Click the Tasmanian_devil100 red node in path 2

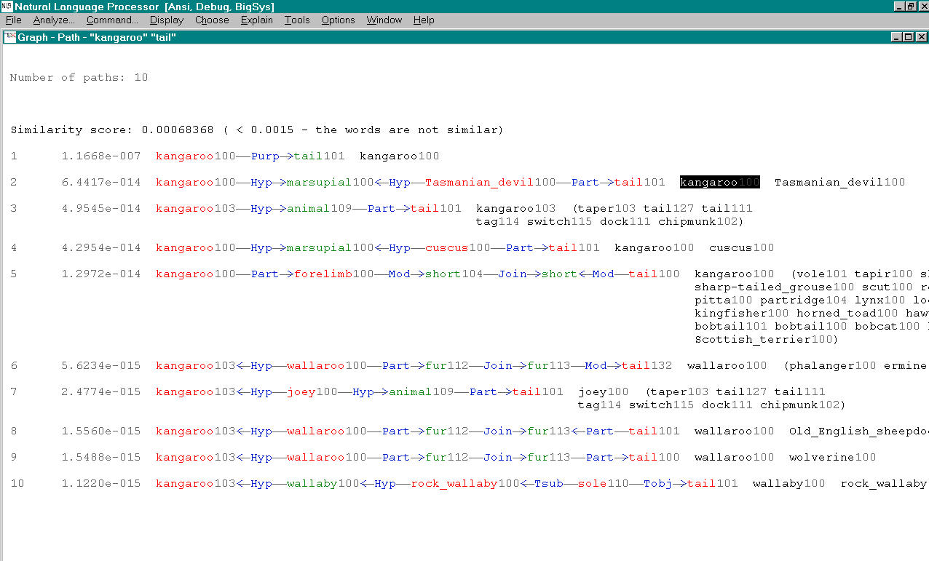click(x=480, y=182)
